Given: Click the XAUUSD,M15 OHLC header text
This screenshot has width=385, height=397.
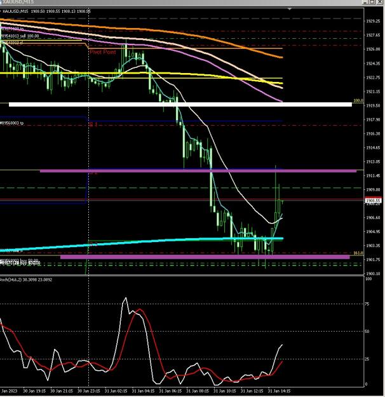Looking at the screenshot, I should tap(46, 11).
